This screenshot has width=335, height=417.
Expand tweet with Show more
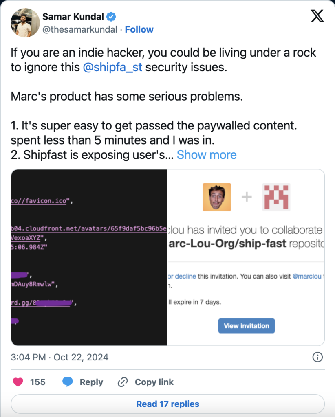[x=207, y=155]
